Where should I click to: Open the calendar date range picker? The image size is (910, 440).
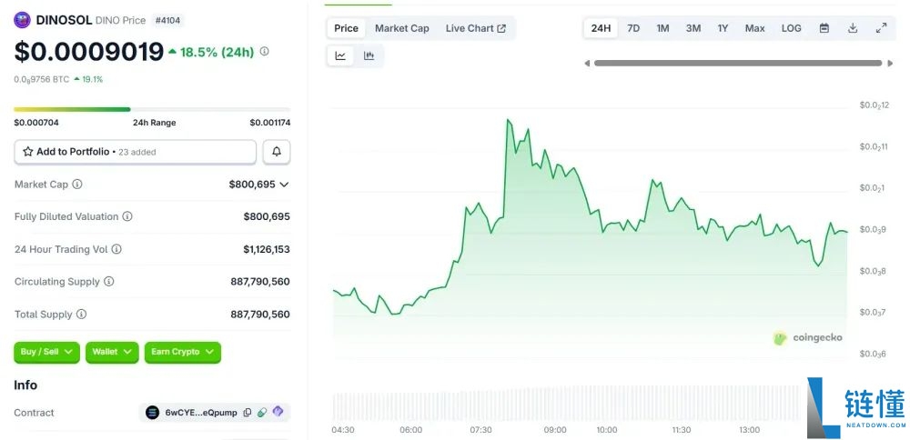(x=824, y=28)
